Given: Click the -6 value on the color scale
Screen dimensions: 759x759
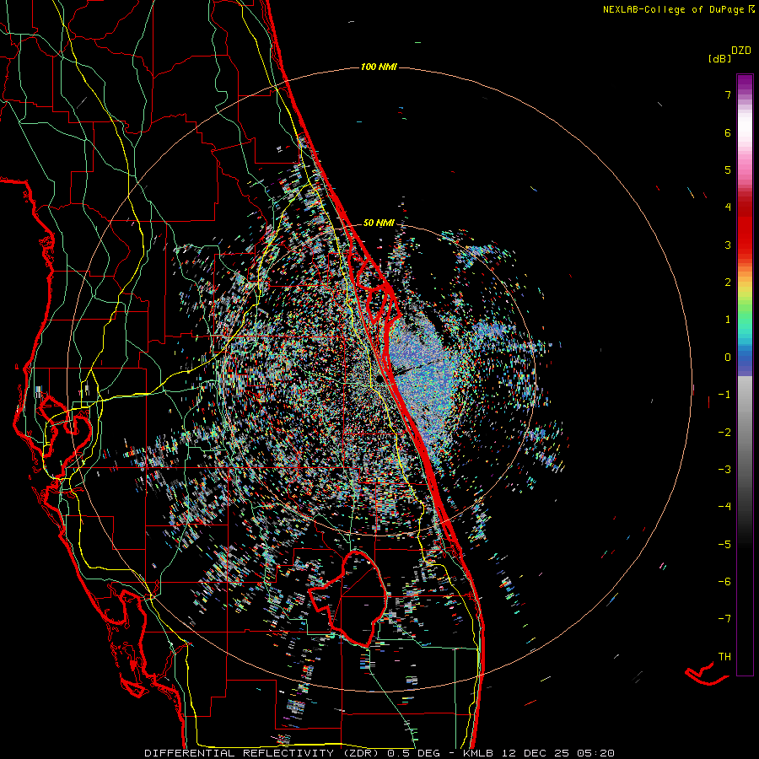Looking at the screenshot, I should pos(724,582).
